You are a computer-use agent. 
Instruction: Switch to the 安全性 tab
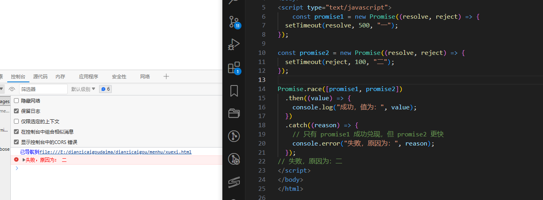[119, 77]
